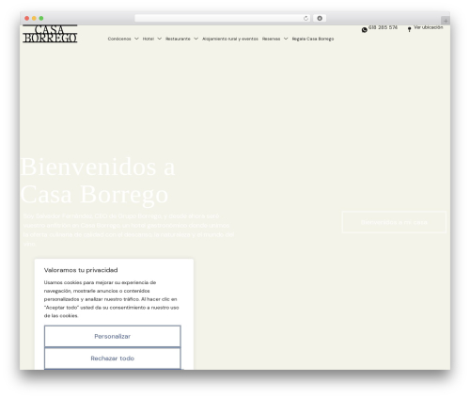The image size is (470, 398).
Task: Open the Conócenos menu item
Action: [119, 39]
